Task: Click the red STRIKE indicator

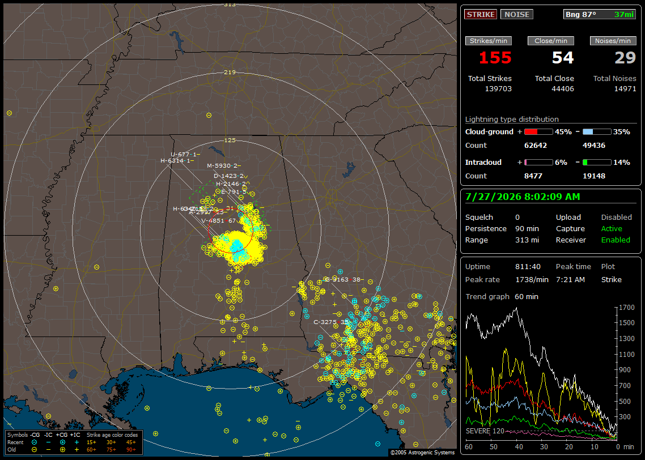Action: (481, 14)
